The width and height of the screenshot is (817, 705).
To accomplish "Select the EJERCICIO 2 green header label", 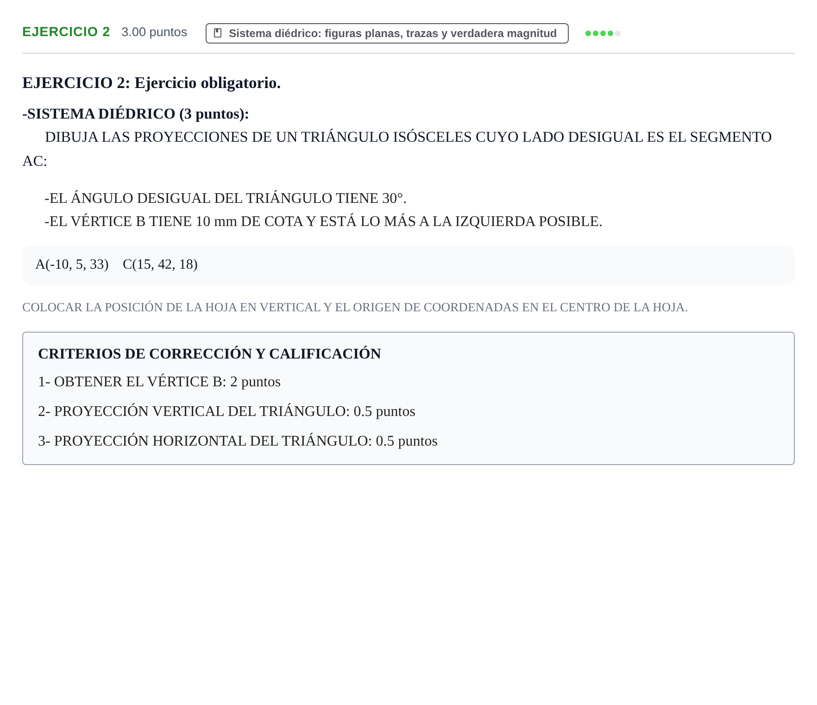I will (x=66, y=32).
